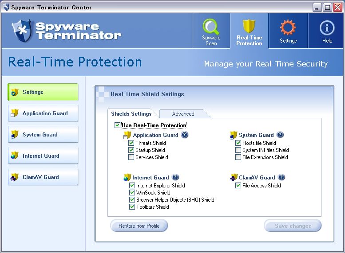Screen dimensions: 345x253
Task: Open the Spyware Scan magnifier icon
Action: pyautogui.click(x=211, y=27)
